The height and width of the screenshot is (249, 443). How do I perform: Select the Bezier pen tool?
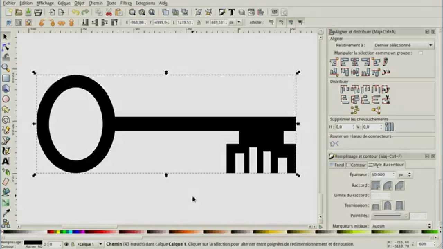(6, 140)
